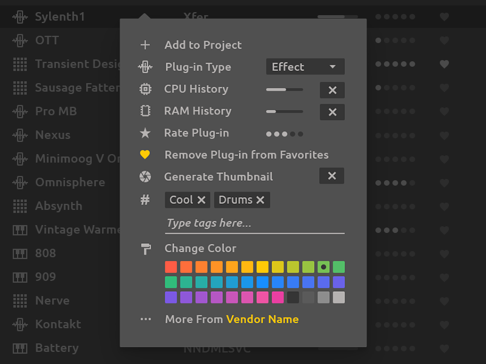Select Add to Project from the menu

pos(202,44)
